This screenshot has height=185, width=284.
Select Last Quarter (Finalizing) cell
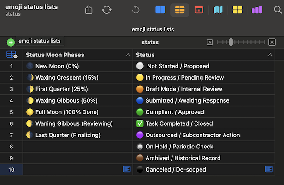pos(78,135)
